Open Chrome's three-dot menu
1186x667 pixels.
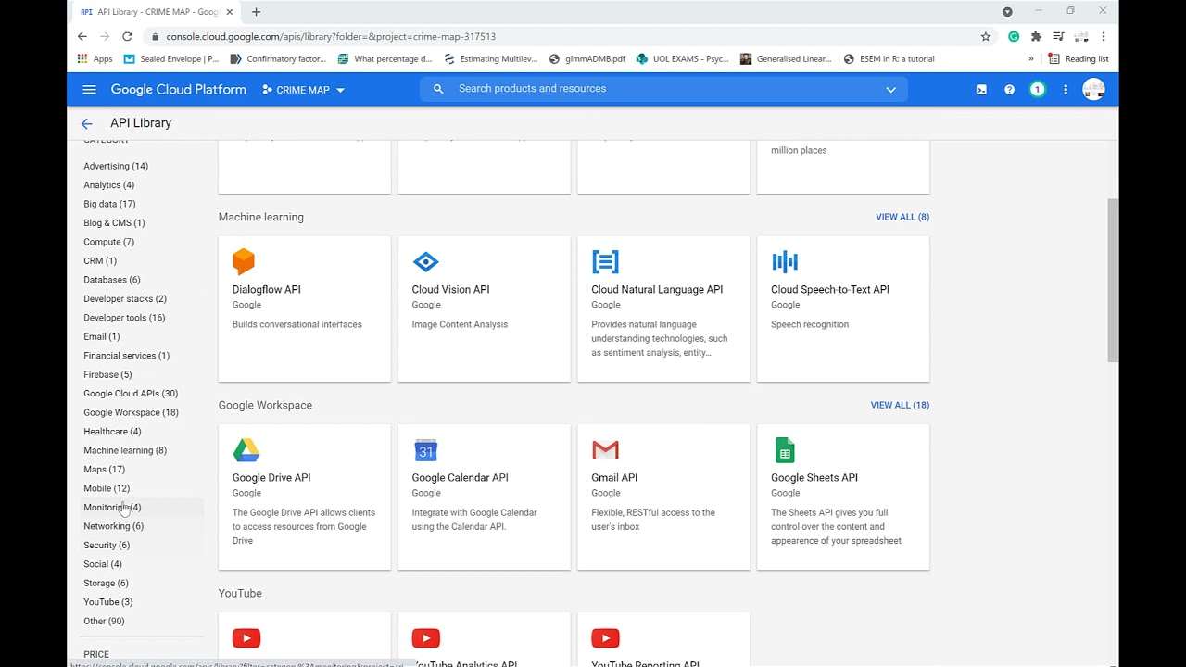(1104, 36)
